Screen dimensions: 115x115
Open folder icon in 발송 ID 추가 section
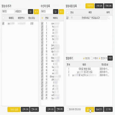coord(30,12)
